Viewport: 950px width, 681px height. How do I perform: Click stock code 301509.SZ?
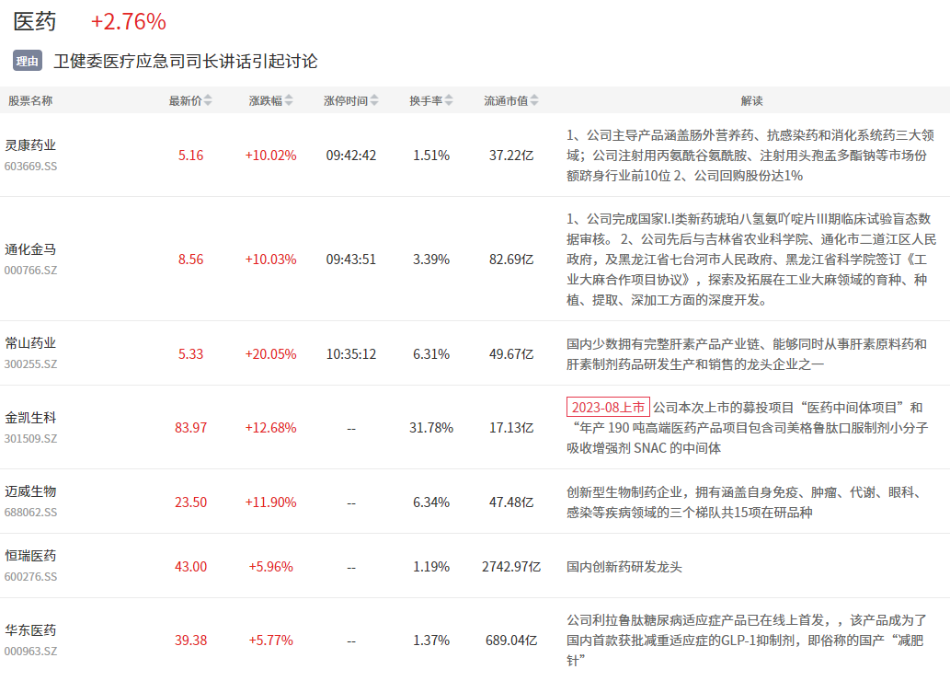(x=31, y=438)
